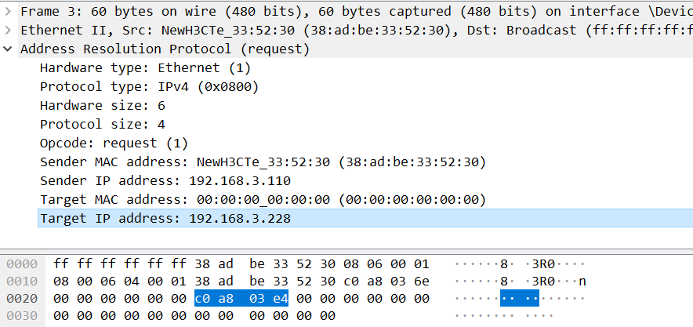Select the Hardware type: Ethernet field
This screenshot has width=693, height=327.
click(145, 67)
